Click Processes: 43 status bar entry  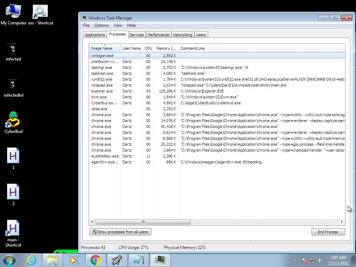[x=93, y=248]
